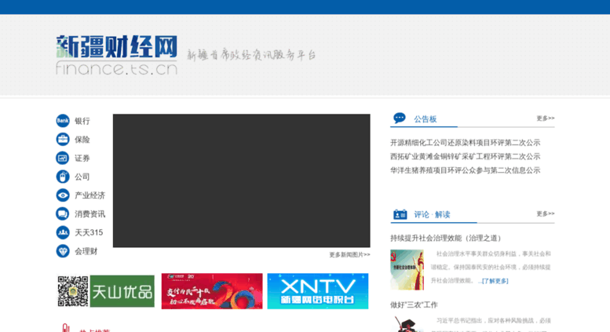Viewport: 610px width, 332px height.
Task: Open the 银行 category link
Action: click(82, 122)
